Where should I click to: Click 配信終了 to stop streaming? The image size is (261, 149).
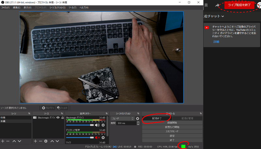click(x=157, y=118)
